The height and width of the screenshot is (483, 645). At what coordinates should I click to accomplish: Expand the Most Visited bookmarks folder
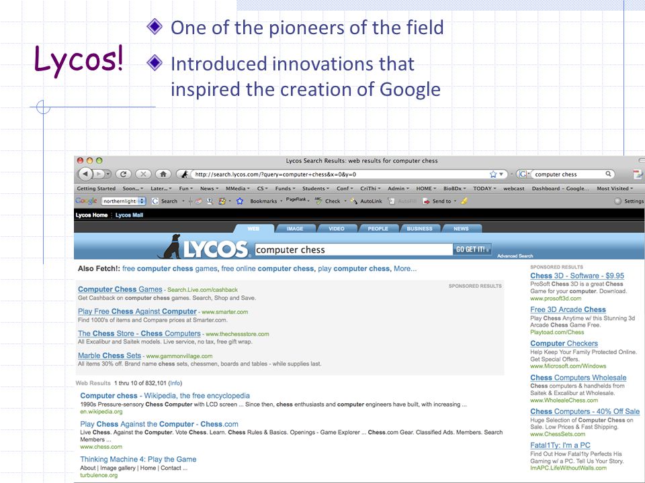point(615,189)
